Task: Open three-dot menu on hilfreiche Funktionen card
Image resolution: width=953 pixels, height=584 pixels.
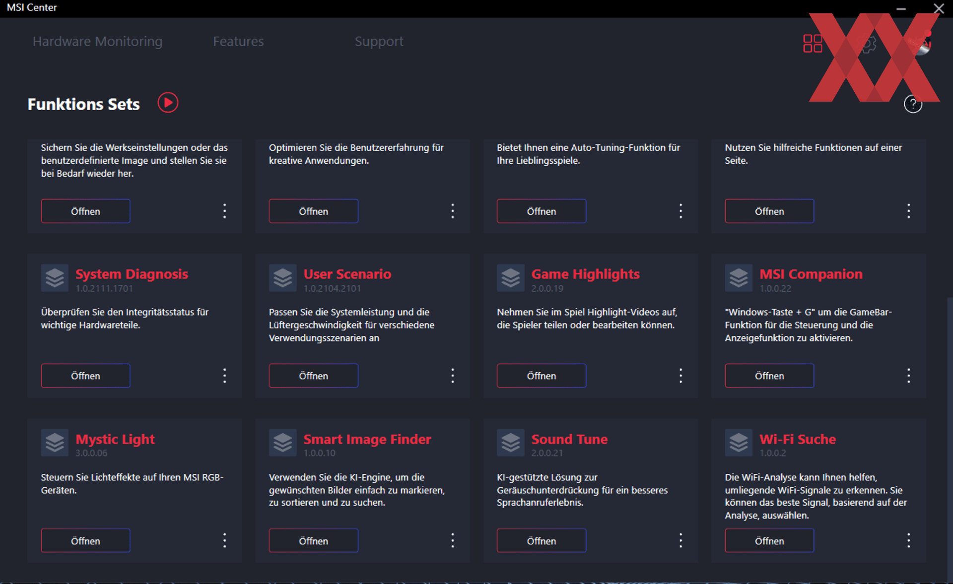Action: click(x=908, y=211)
